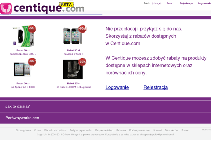211x158 pixels.
Task: Open 'O nas' footer link
Action: point(37,130)
